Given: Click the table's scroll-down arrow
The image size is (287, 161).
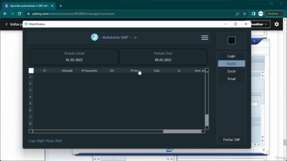Looking at the screenshot, I should click(x=207, y=127).
